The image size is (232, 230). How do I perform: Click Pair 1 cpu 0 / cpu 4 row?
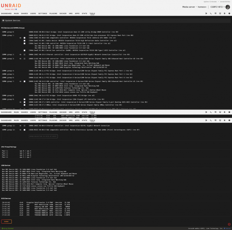click(x=17, y=151)
